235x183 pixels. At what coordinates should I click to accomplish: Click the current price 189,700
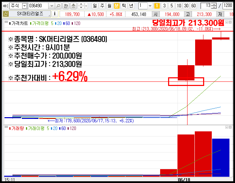[x=72, y=14]
